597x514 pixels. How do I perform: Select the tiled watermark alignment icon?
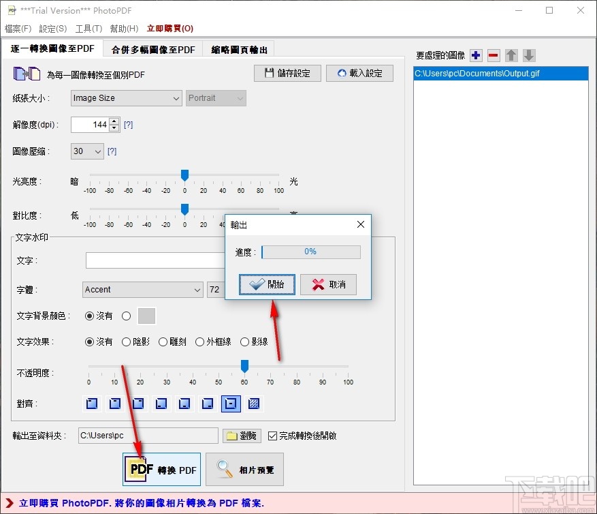point(253,404)
